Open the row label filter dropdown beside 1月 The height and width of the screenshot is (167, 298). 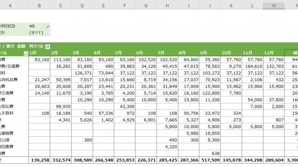tap(26, 53)
